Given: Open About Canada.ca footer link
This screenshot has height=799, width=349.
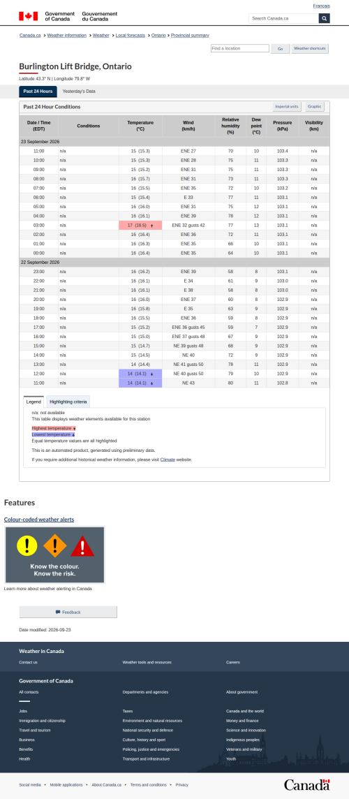Looking at the screenshot, I should tap(107, 785).
